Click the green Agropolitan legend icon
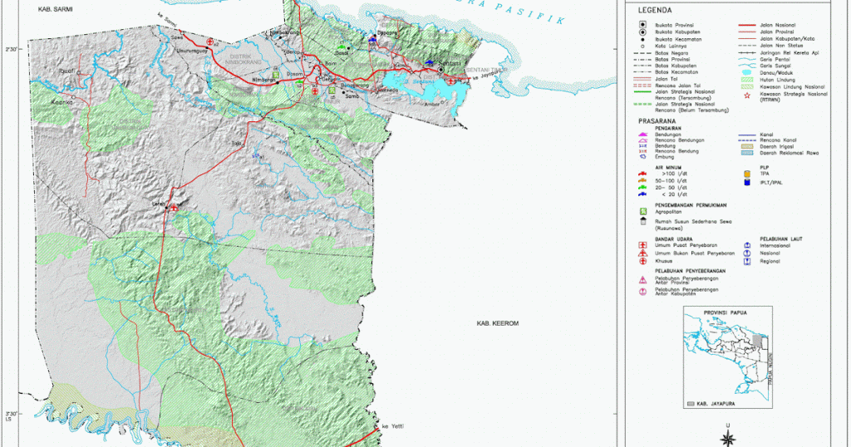 [643, 212]
